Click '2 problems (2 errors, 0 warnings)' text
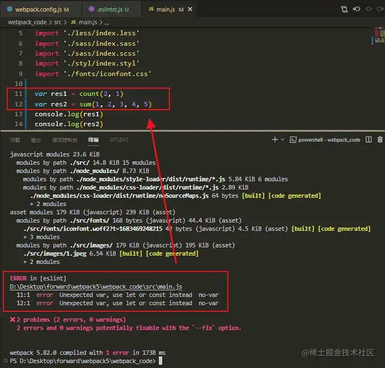The height and width of the screenshot is (368, 385). [x=71, y=320]
